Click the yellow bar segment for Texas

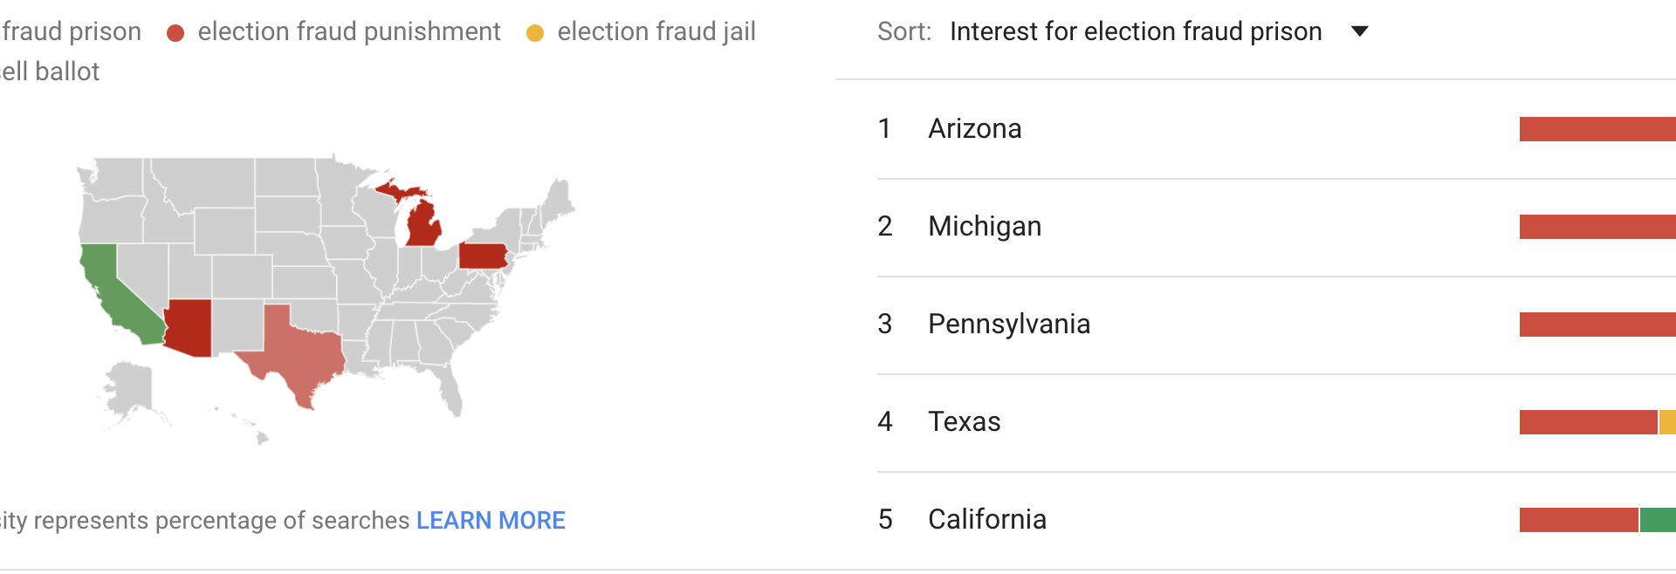tap(1666, 422)
